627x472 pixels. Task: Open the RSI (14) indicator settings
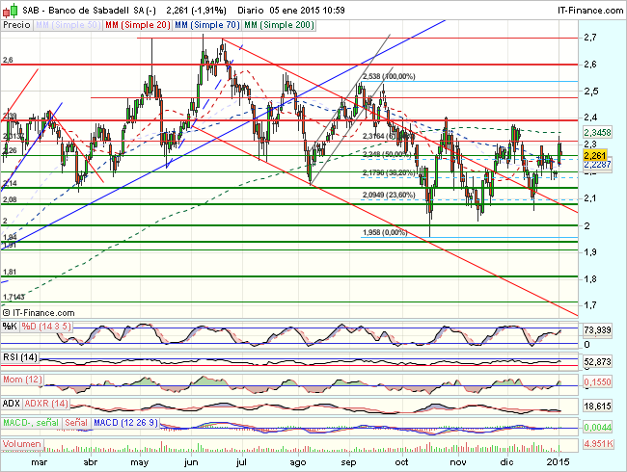22,357
